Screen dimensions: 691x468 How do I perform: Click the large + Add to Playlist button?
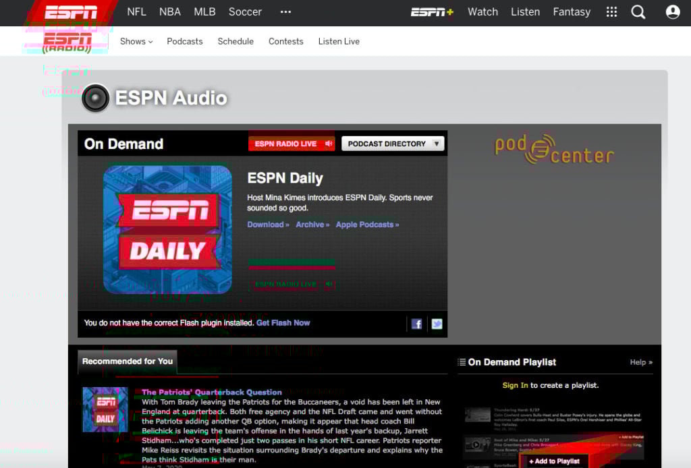pos(554,461)
